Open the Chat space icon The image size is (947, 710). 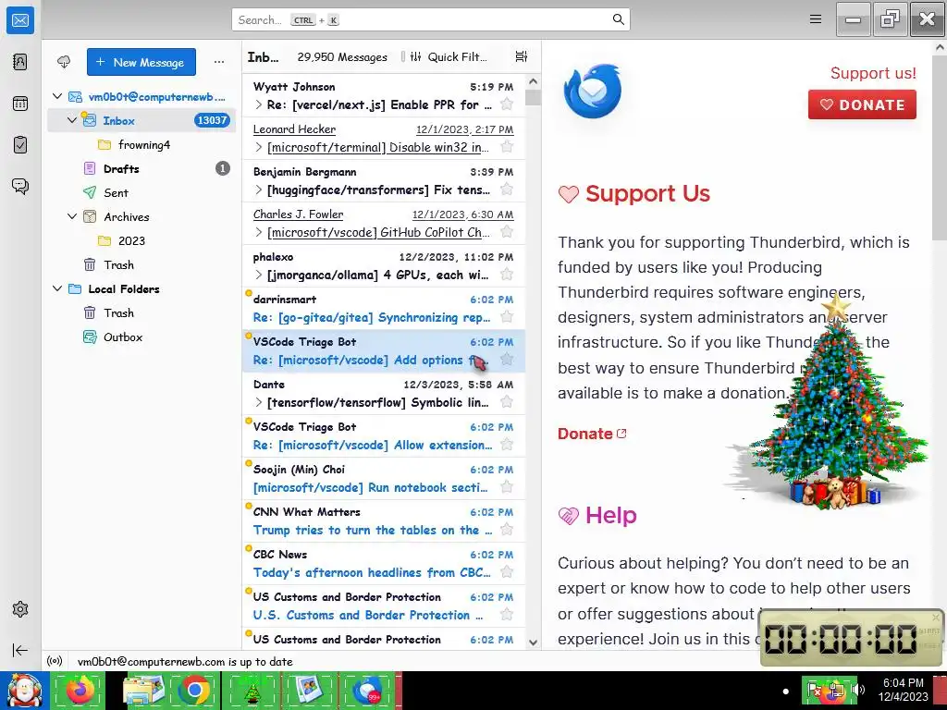pos(20,185)
